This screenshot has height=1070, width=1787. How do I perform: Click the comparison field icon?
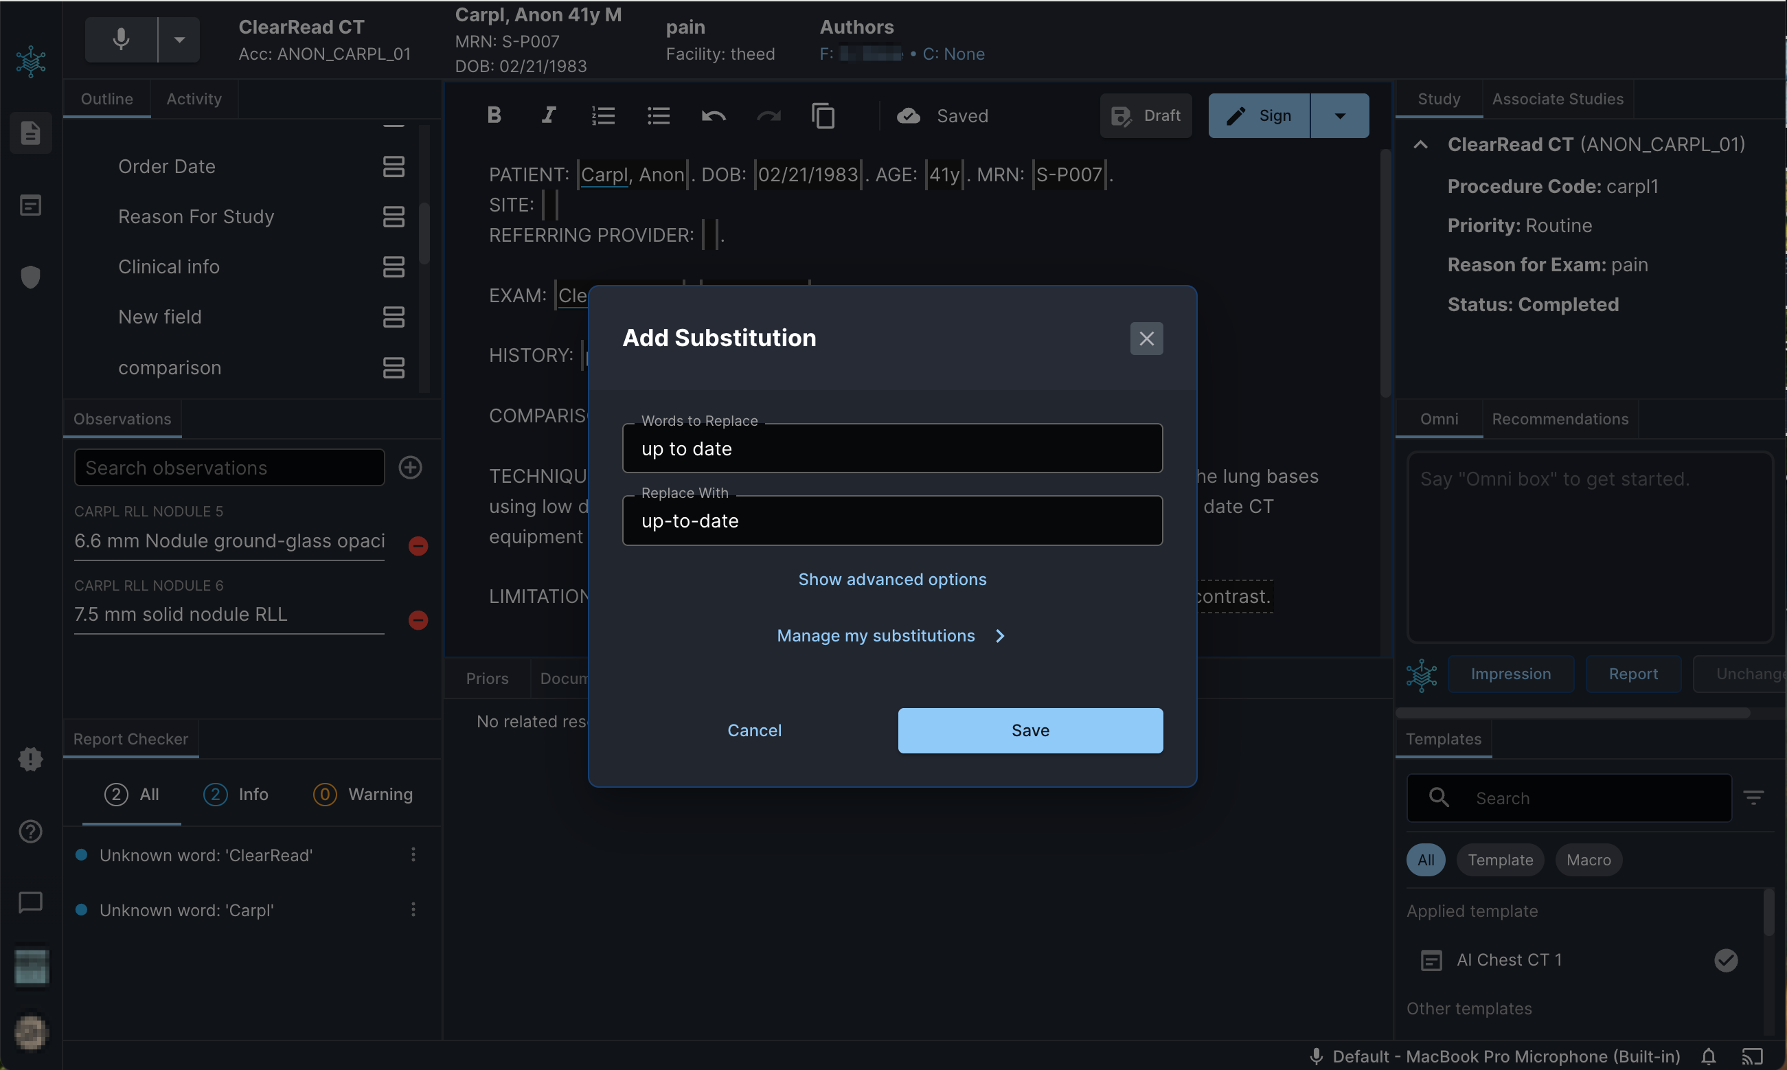[x=394, y=367]
